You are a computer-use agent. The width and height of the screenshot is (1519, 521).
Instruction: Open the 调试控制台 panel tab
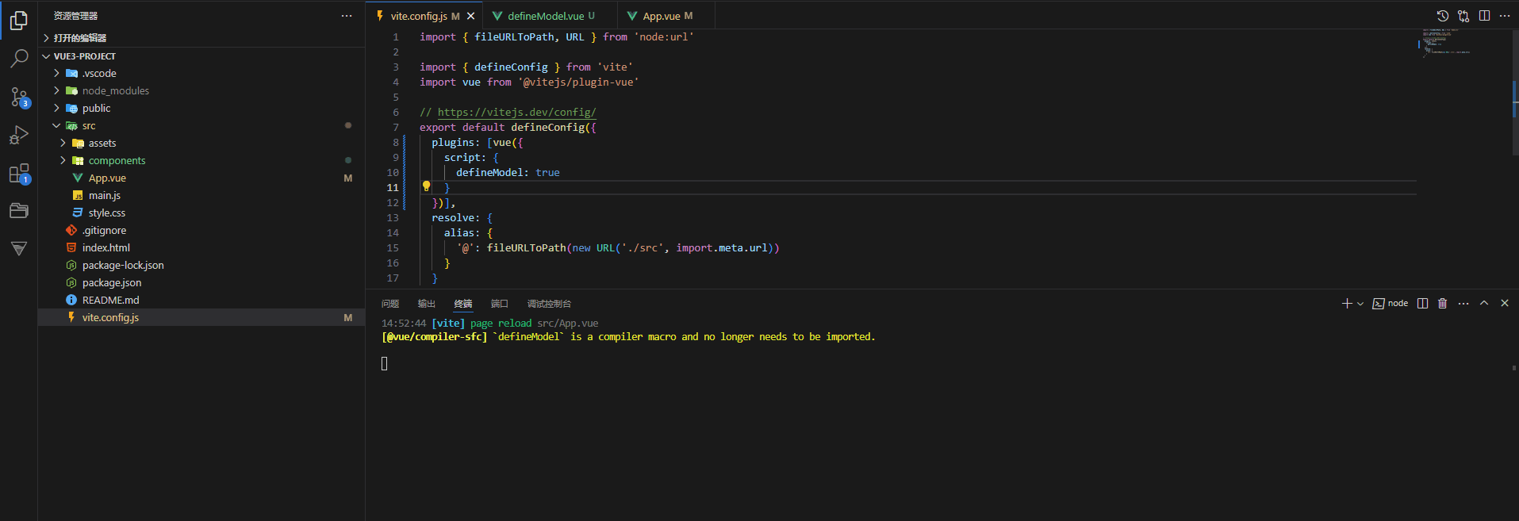coord(549,304)
